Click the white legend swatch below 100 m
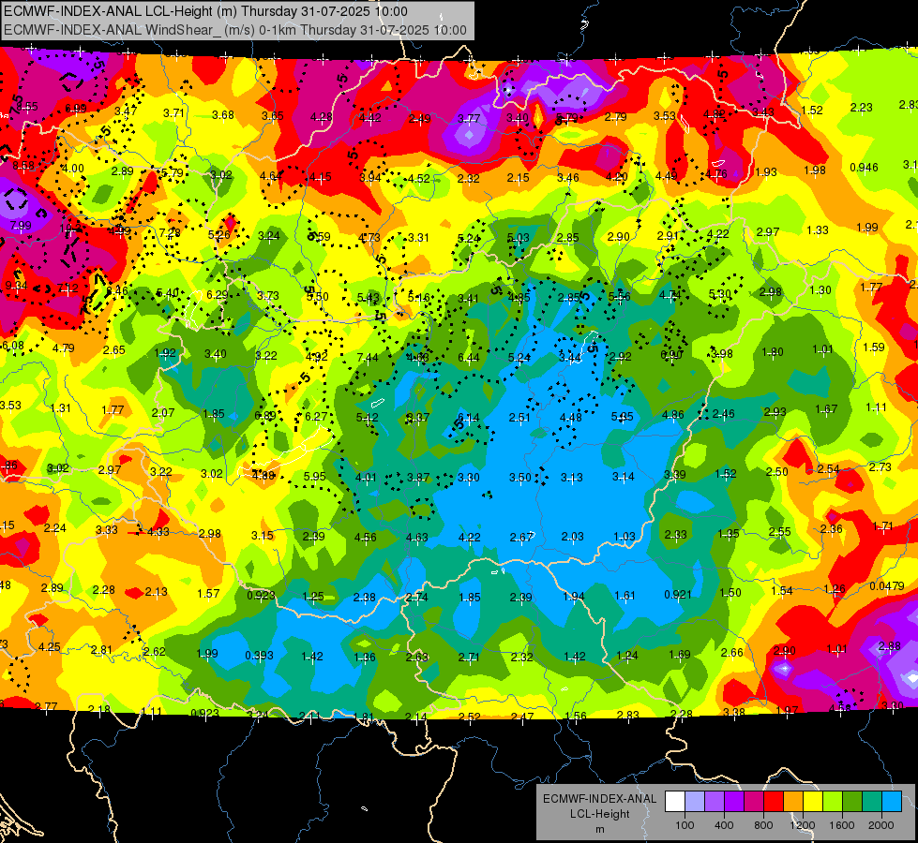 point(675,802)
